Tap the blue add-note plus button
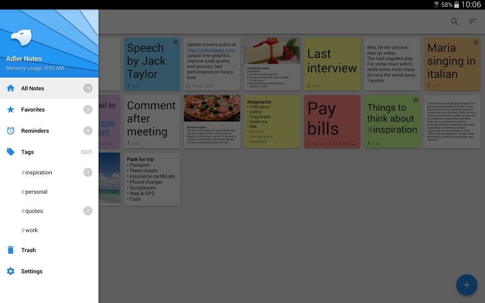Screen dimensions: 485x303 coord(466,285)
